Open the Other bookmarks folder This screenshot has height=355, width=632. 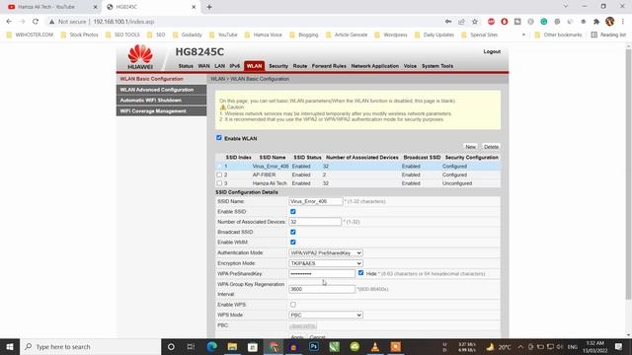[558, 35]
